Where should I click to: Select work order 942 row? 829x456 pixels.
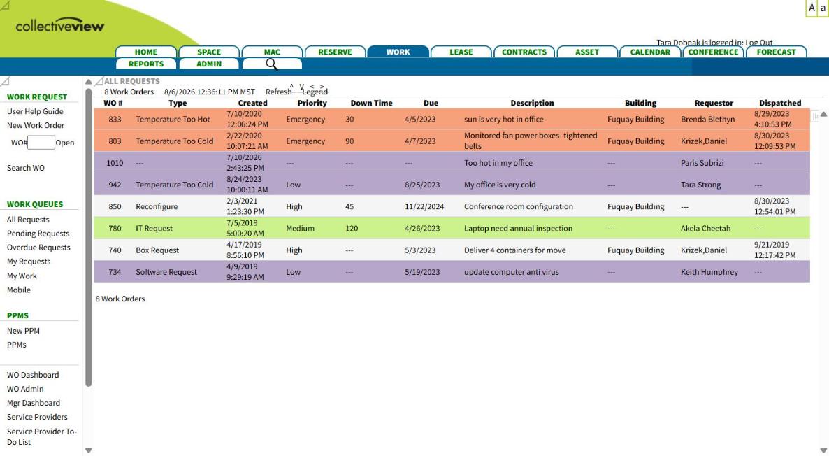point(452,185)
